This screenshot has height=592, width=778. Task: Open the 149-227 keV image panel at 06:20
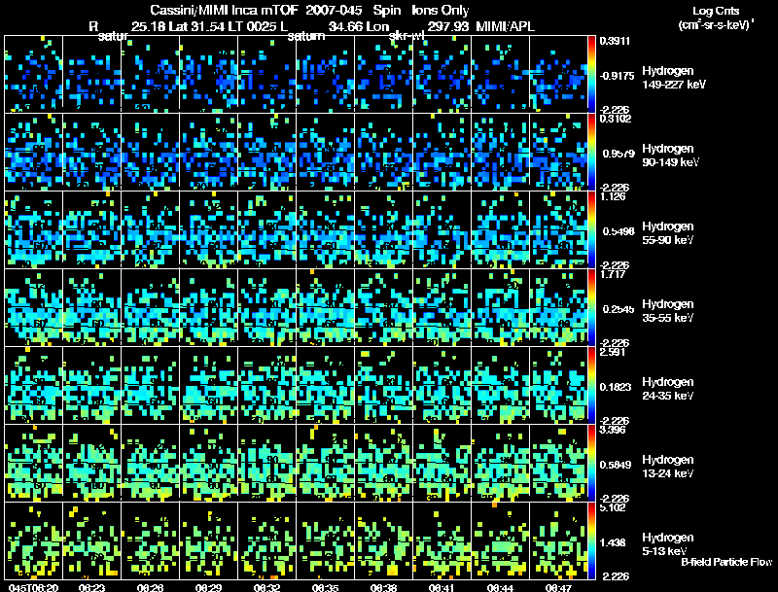point(33,74)
